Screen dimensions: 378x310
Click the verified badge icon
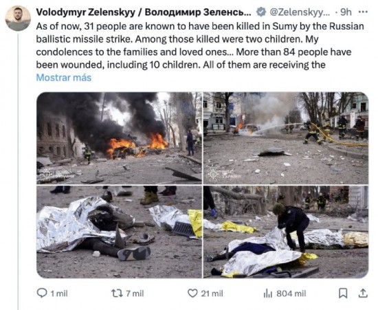click(x=261, y=12)
